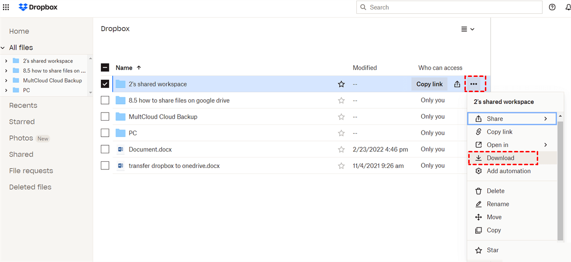Click the Dropbox logo

tap(38, 7)
